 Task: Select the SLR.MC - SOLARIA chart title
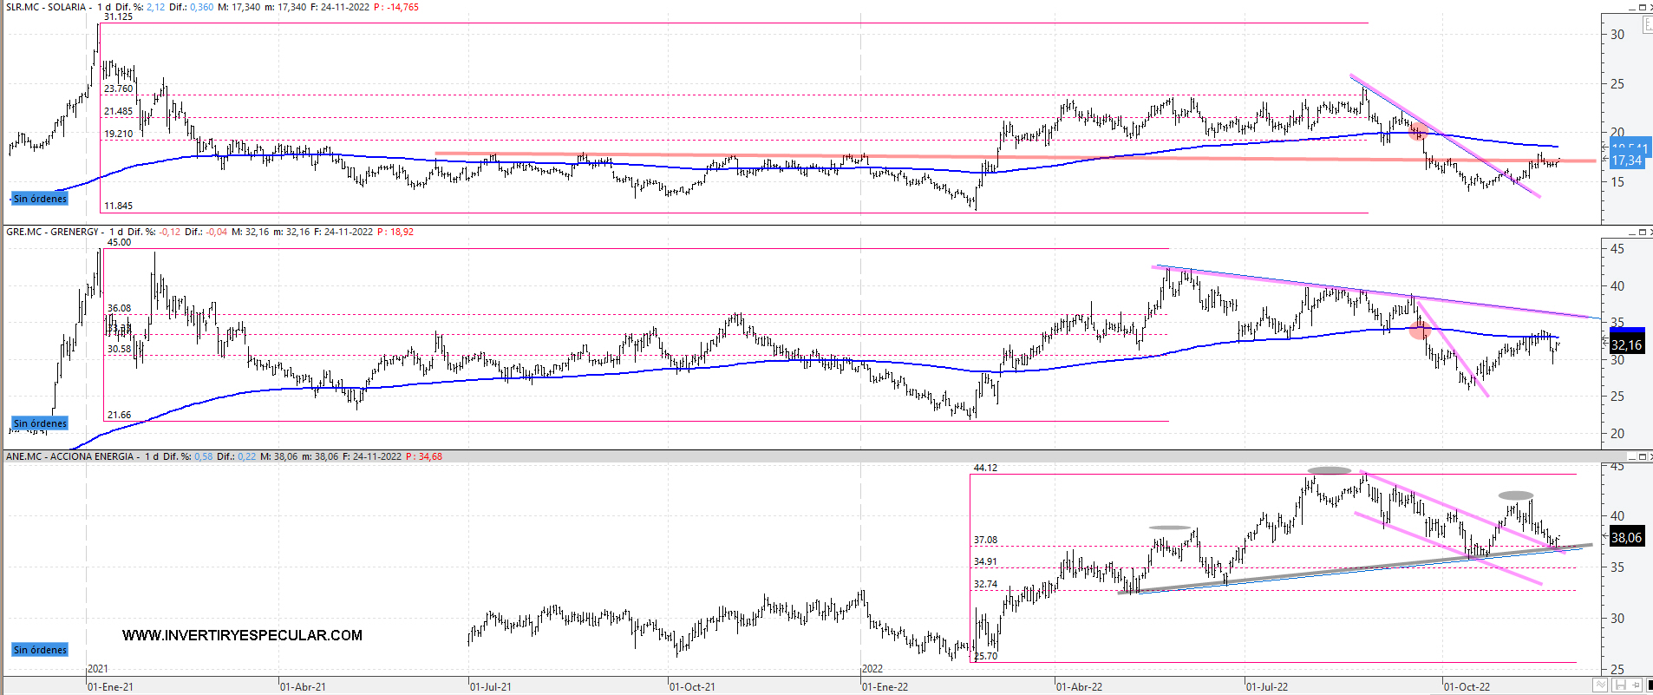tap(47, 7)
